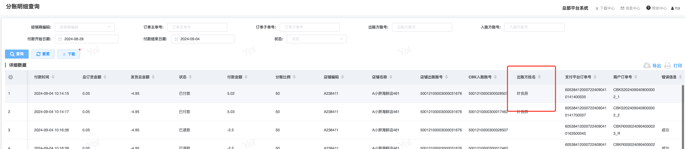This screenshot has width=685, height=149.
Task: Click the main order number input field
Action: [197, 27]
